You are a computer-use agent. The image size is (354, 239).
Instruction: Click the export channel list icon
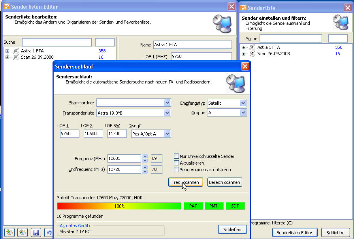point(23,232)
